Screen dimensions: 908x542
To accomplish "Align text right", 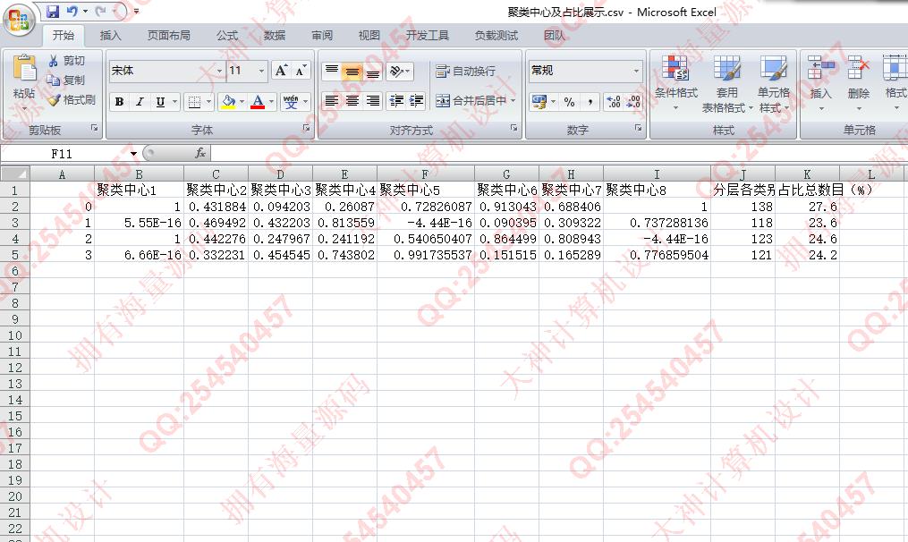I will point(373,101).
